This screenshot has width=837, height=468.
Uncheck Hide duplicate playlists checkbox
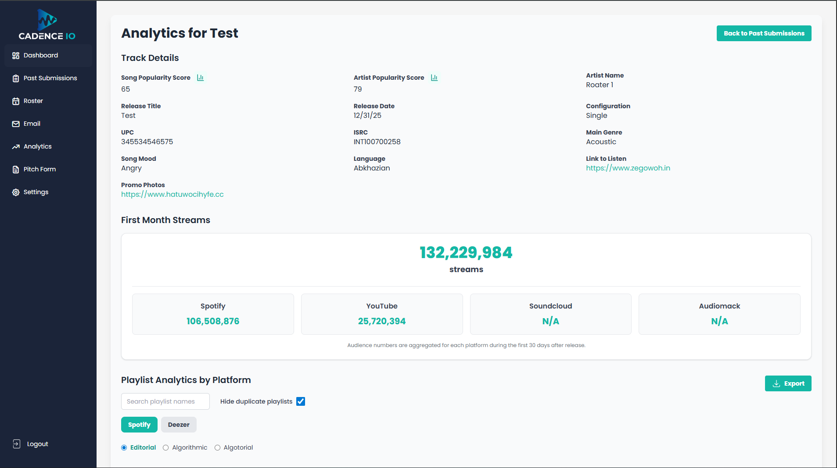[x=301, y=401]
